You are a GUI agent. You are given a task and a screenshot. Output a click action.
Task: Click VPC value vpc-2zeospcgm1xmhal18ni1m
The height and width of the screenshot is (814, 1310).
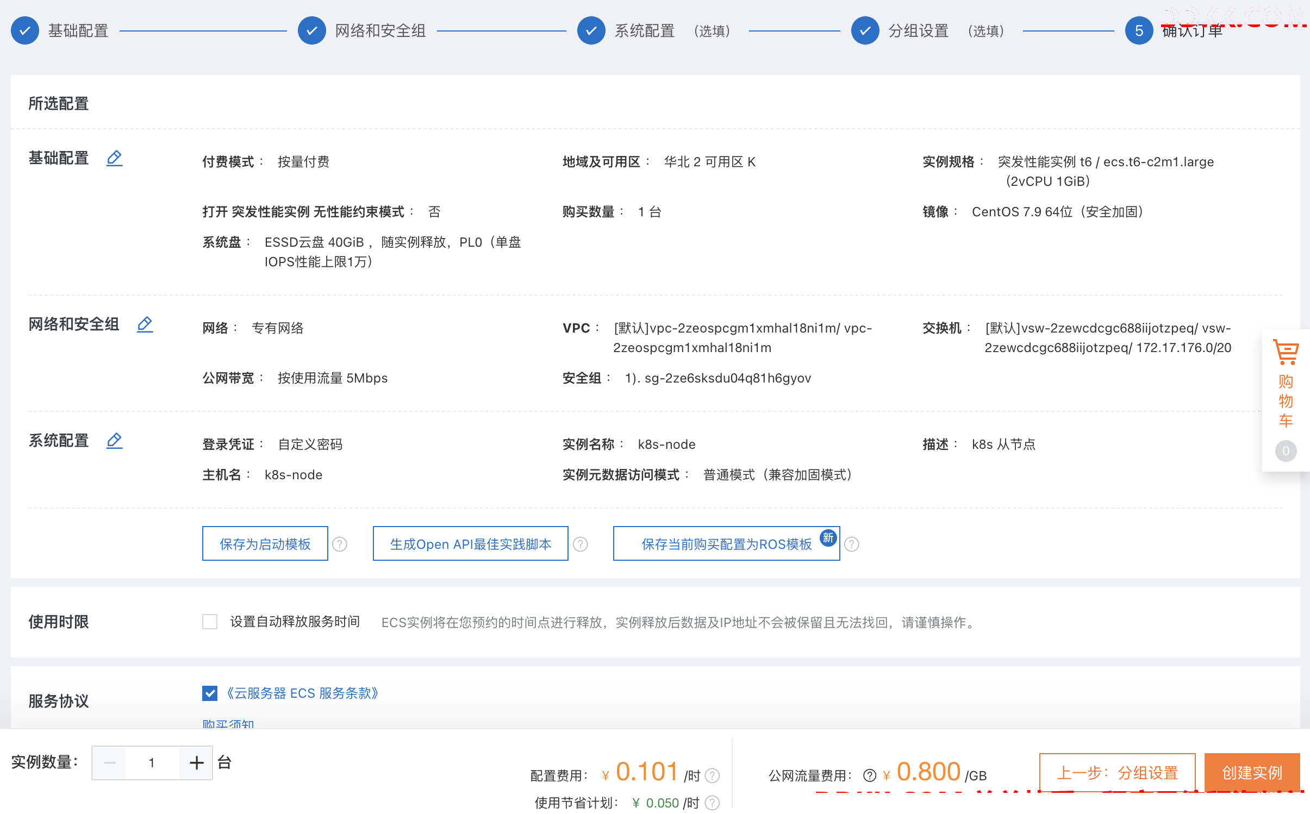tap(743, 338)
